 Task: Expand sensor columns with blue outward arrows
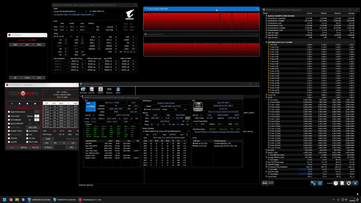click(x=265, y=183)
